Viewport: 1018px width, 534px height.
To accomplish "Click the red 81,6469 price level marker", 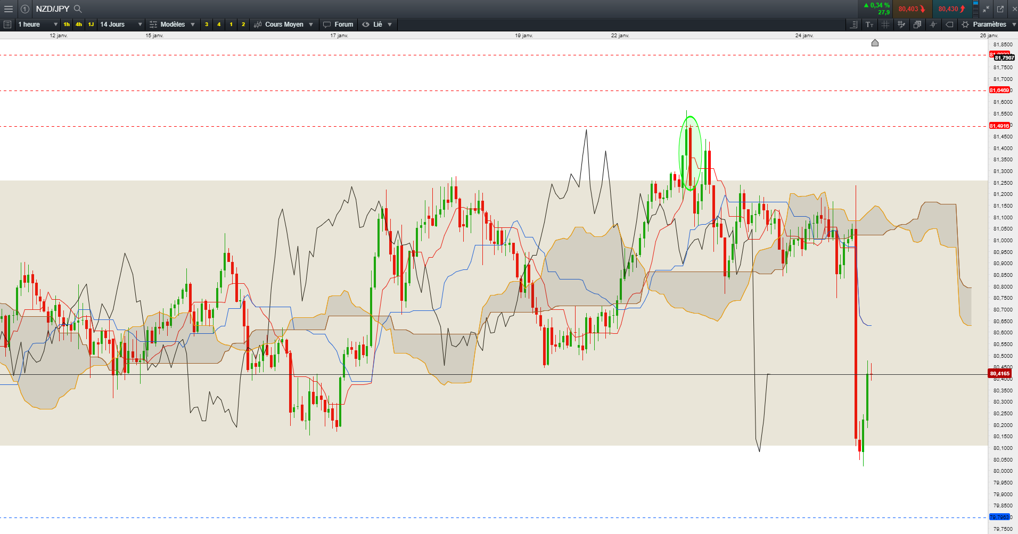I will click(x=999, y=91).
